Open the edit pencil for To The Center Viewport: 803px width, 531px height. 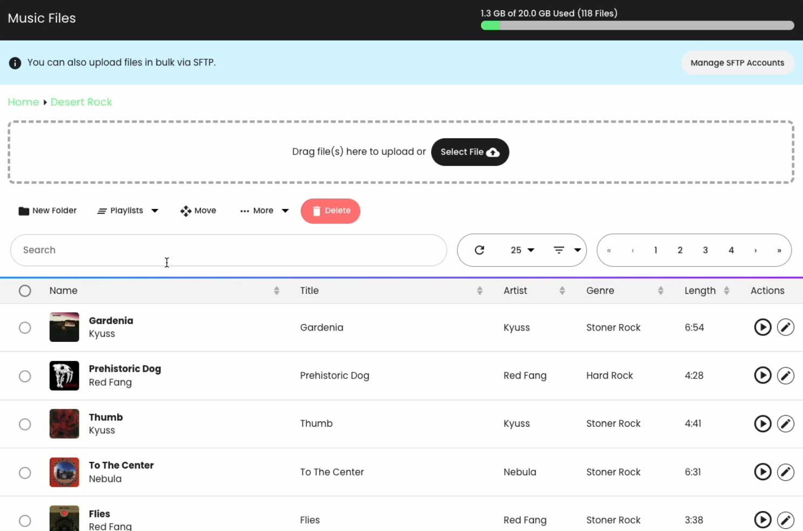(x=786, y=472)
